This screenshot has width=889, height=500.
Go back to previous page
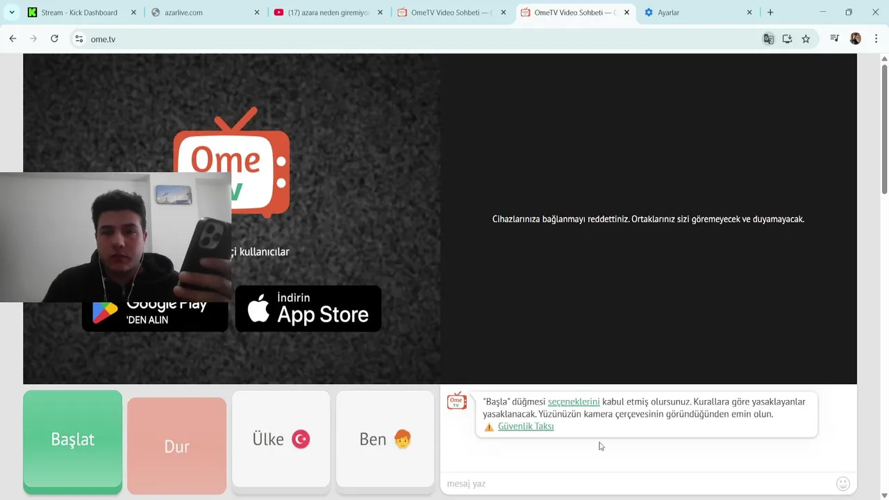[13, 39]
